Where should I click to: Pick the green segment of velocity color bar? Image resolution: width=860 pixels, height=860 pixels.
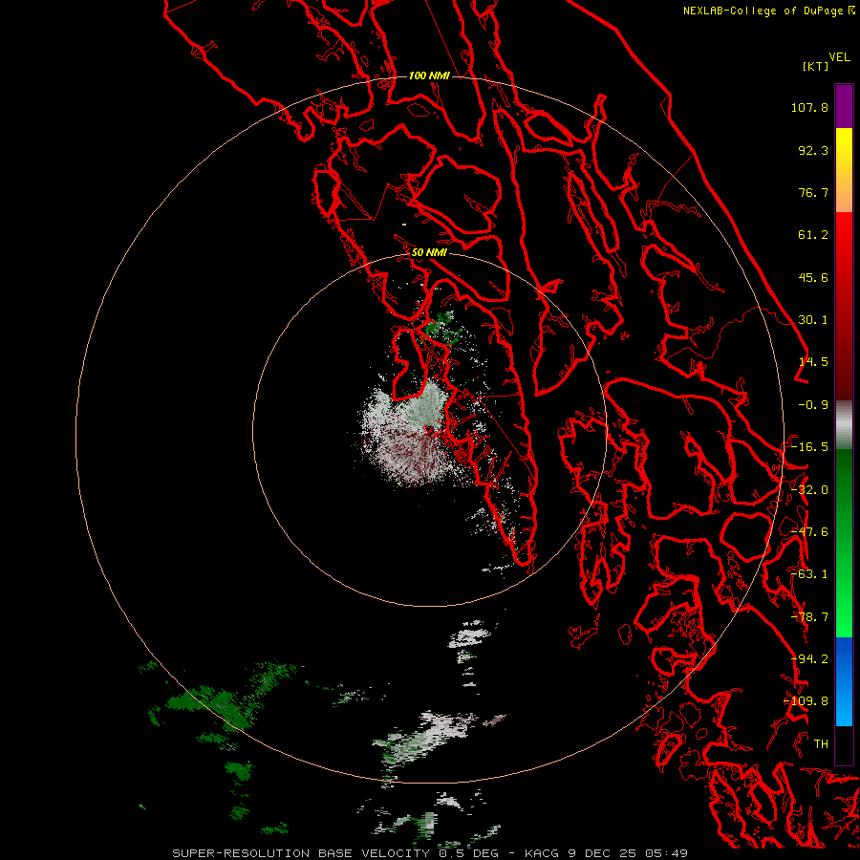point(844,543)
